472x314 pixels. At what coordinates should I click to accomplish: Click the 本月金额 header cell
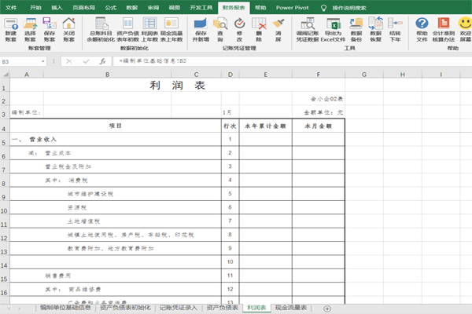318,126
